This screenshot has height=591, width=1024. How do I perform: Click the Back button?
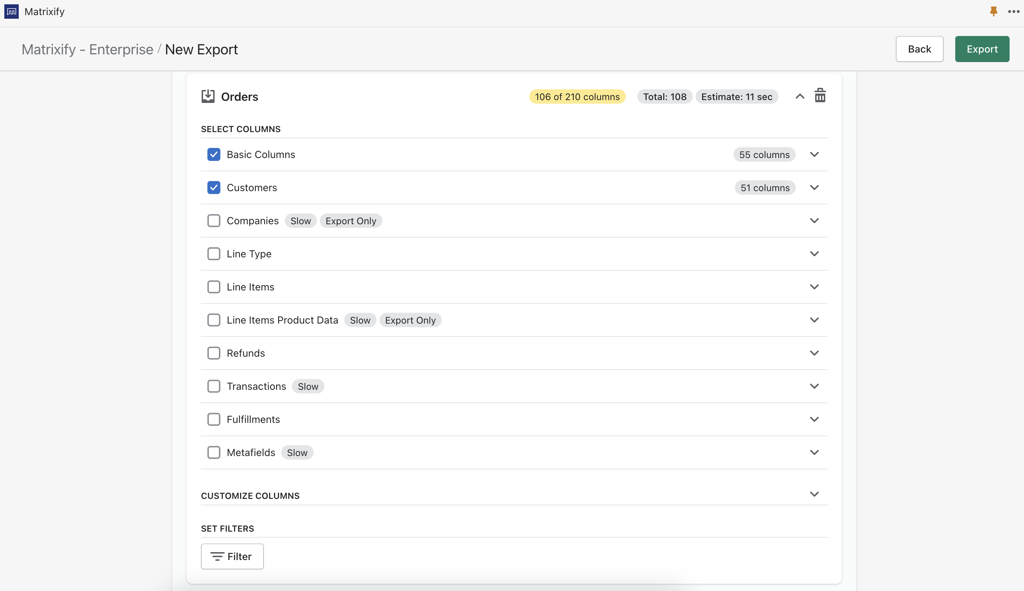coord(919,49)
